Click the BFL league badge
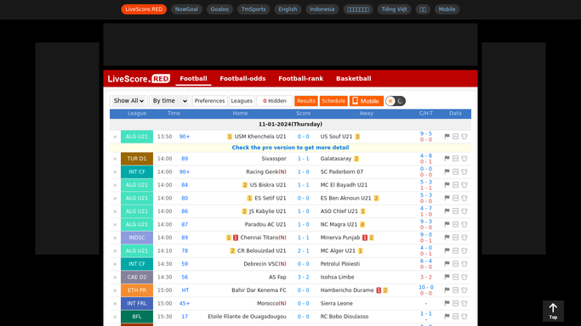 pyautogui.click(x=137, y=317)
